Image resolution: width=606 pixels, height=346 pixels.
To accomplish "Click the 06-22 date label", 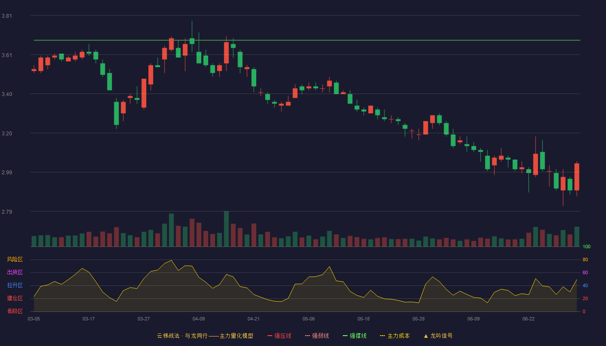I will point(529,319).
